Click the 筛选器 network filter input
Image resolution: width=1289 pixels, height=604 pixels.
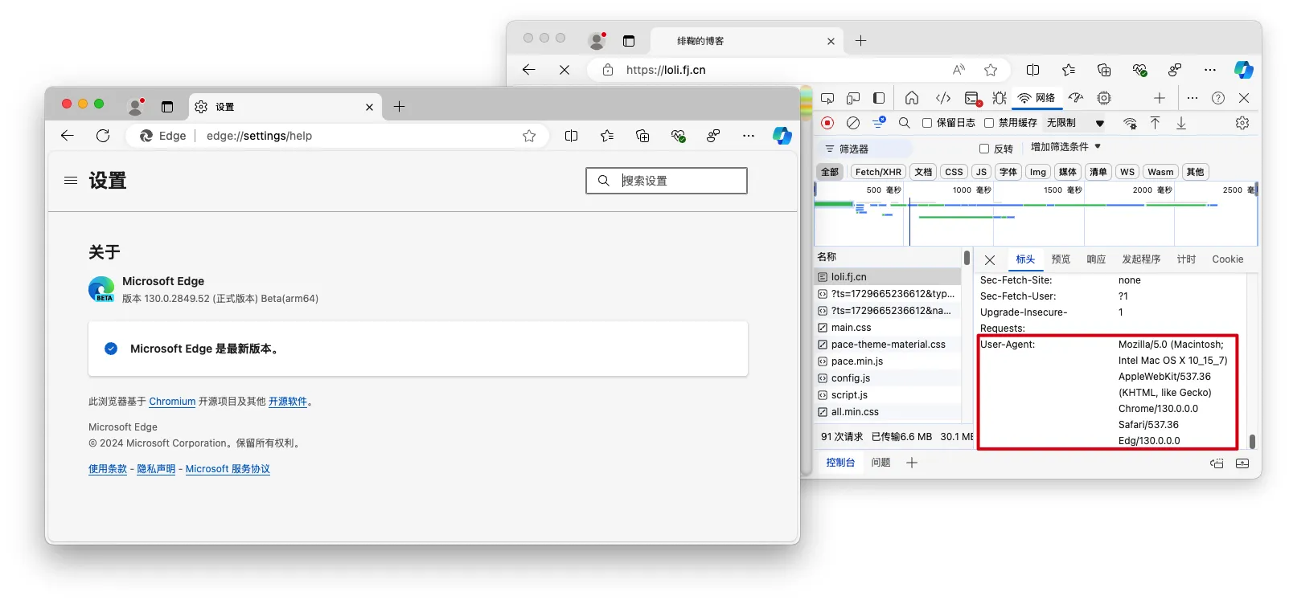(866, 149)
